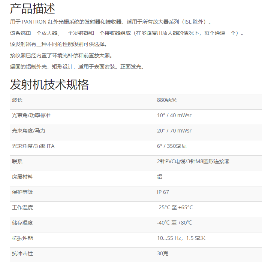Viewport: 262px width, 262px height.
Task: Select the -40°C 至 +80°C storage value
Action: coord(174,223)
